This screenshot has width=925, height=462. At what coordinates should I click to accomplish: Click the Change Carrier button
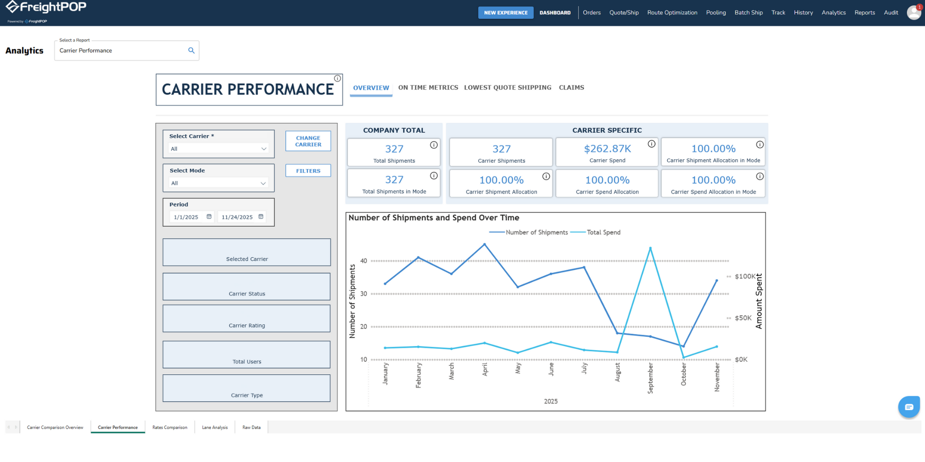point(308,141)
